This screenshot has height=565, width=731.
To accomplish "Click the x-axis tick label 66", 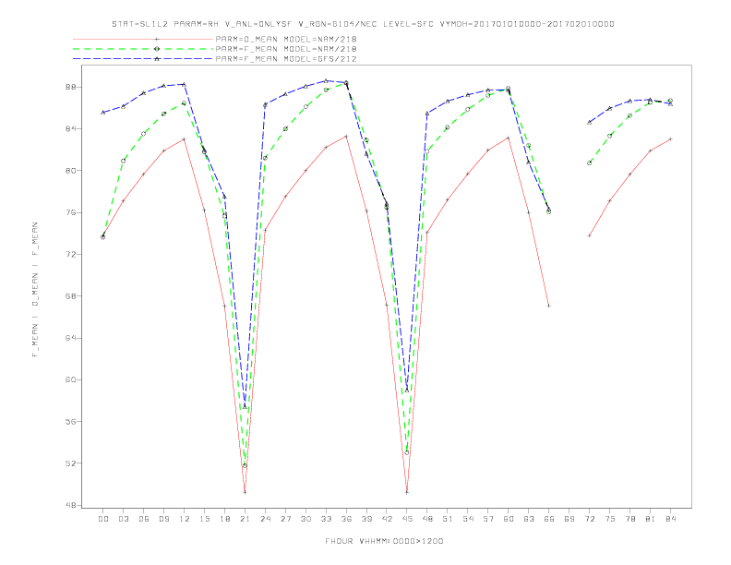I will tap(549, 519).
